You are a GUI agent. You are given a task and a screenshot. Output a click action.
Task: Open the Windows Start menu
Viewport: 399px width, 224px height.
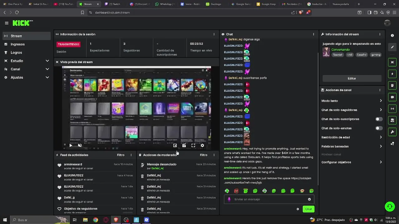[5, 220]
